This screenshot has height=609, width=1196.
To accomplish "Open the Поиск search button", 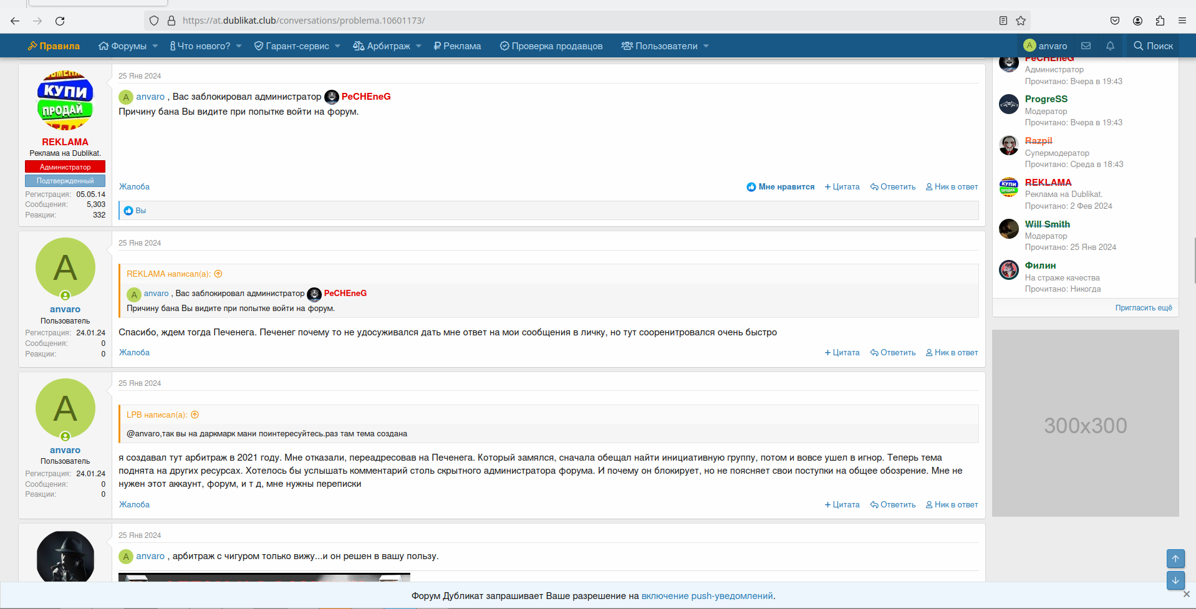I will coord(1154,46).
